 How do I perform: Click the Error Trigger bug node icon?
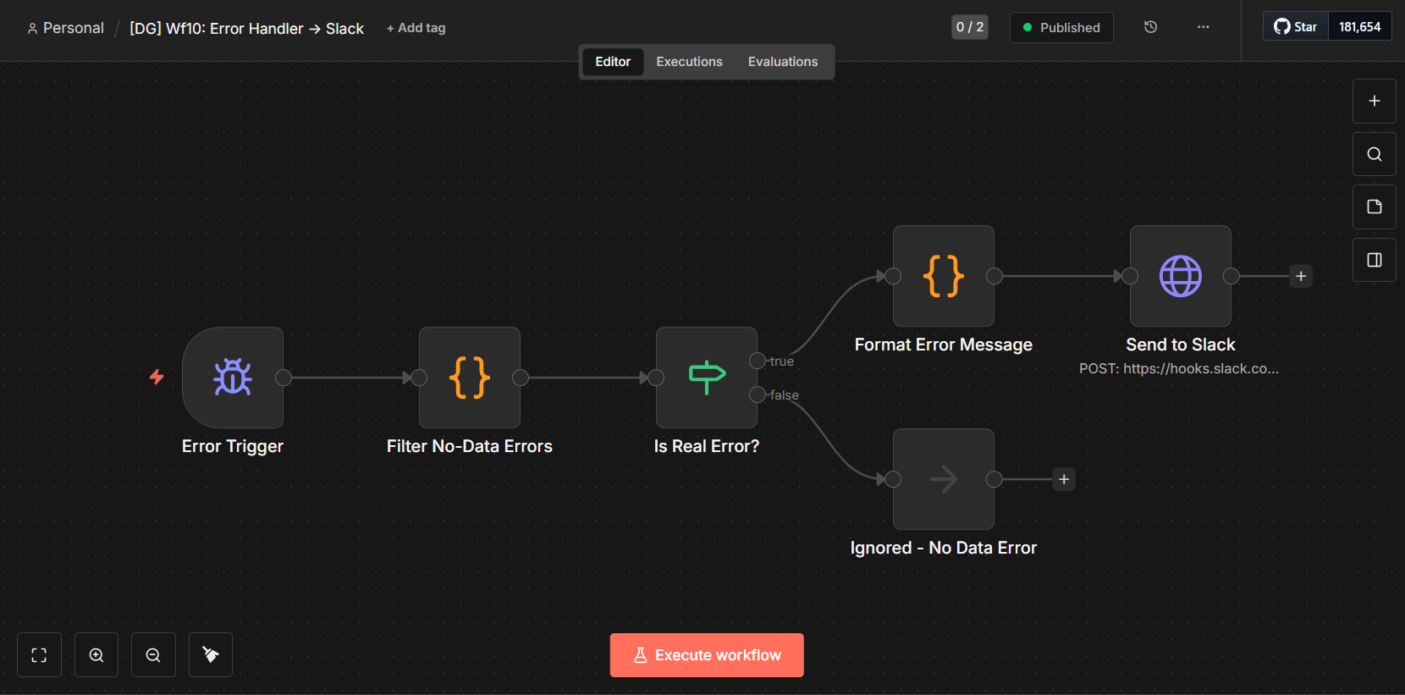point(233,378)
